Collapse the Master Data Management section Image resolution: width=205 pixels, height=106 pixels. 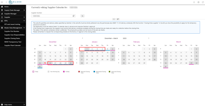(x=24, y=28)
